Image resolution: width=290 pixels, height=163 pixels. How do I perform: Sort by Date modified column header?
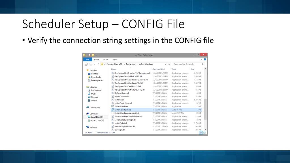click(x=159, y=69)
